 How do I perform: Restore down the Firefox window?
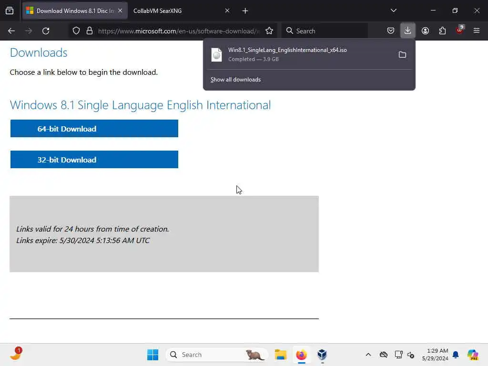(x=455, y=10)
